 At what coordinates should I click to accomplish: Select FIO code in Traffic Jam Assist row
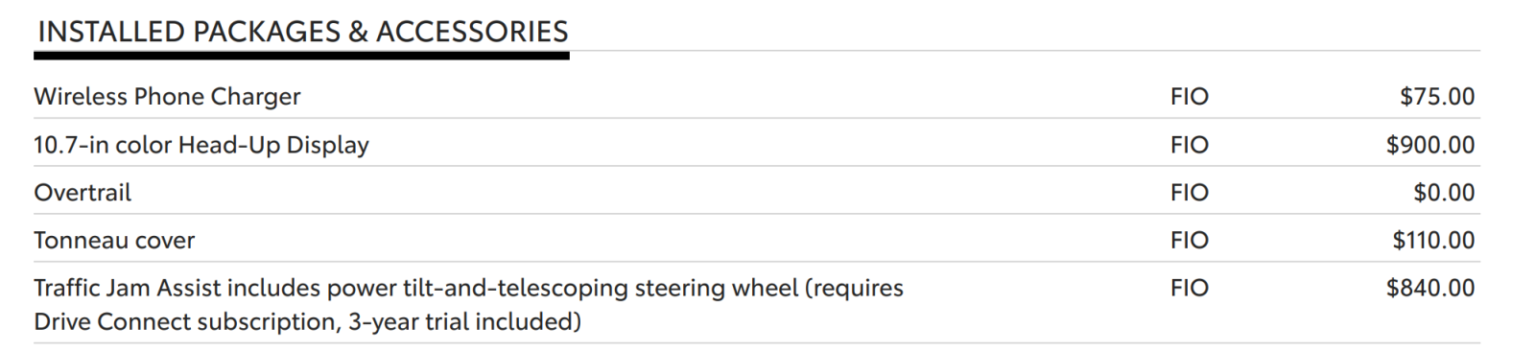tap(1190, 288)
